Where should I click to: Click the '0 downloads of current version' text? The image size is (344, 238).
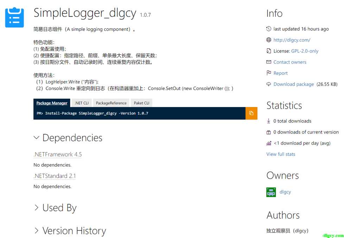tap(306, 132)
